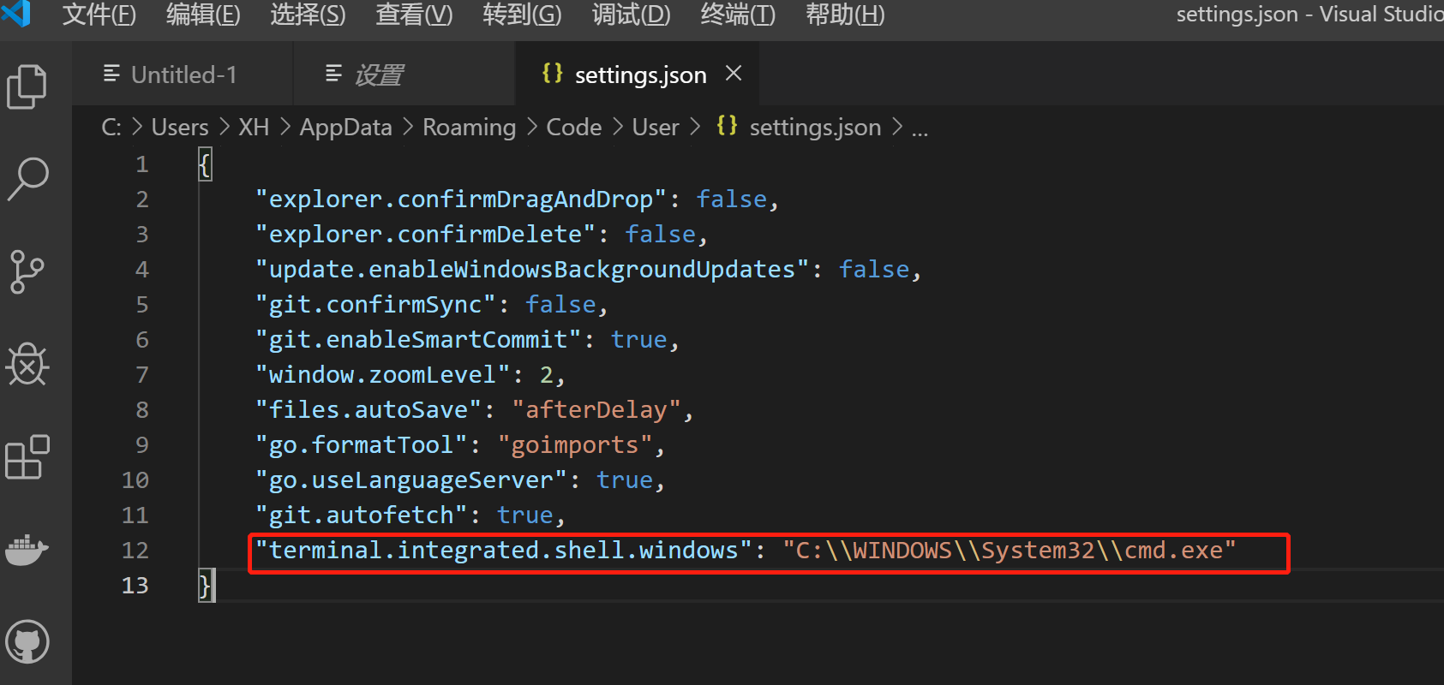1444x685 pixels.
Task: Click the C: breadcrumb segment
Action: coord(111,127)
